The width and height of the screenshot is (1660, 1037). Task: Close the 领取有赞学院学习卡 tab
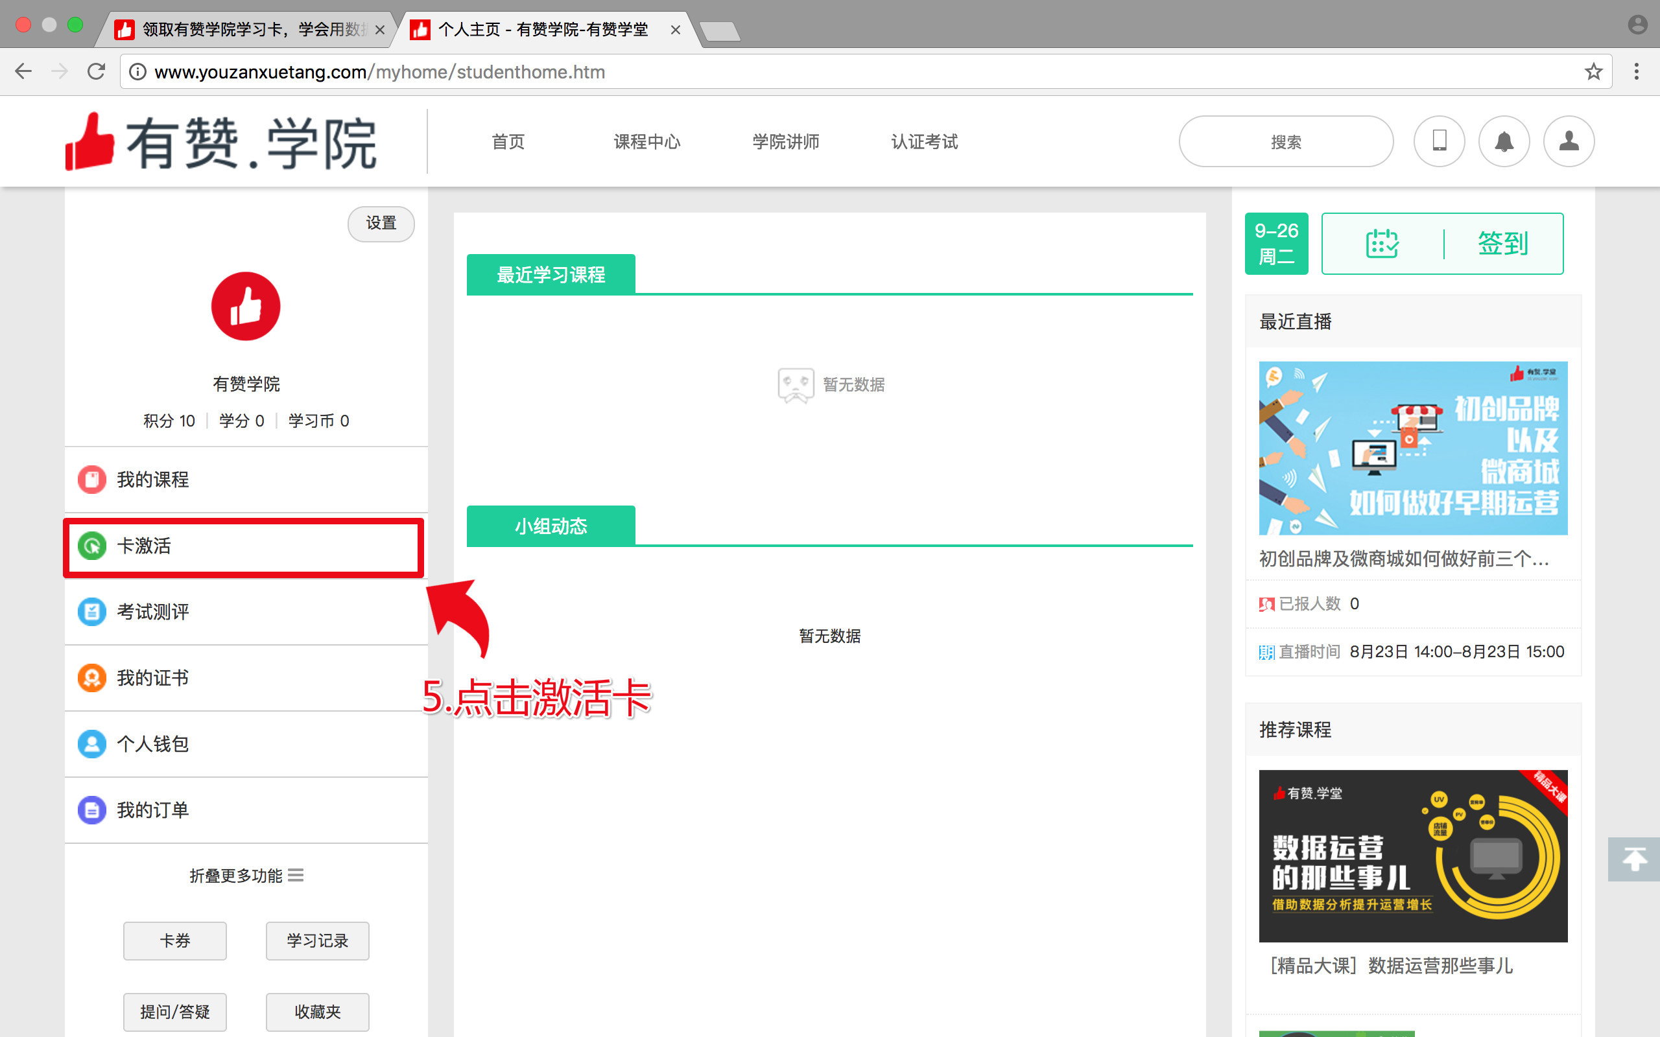[379, 30]
